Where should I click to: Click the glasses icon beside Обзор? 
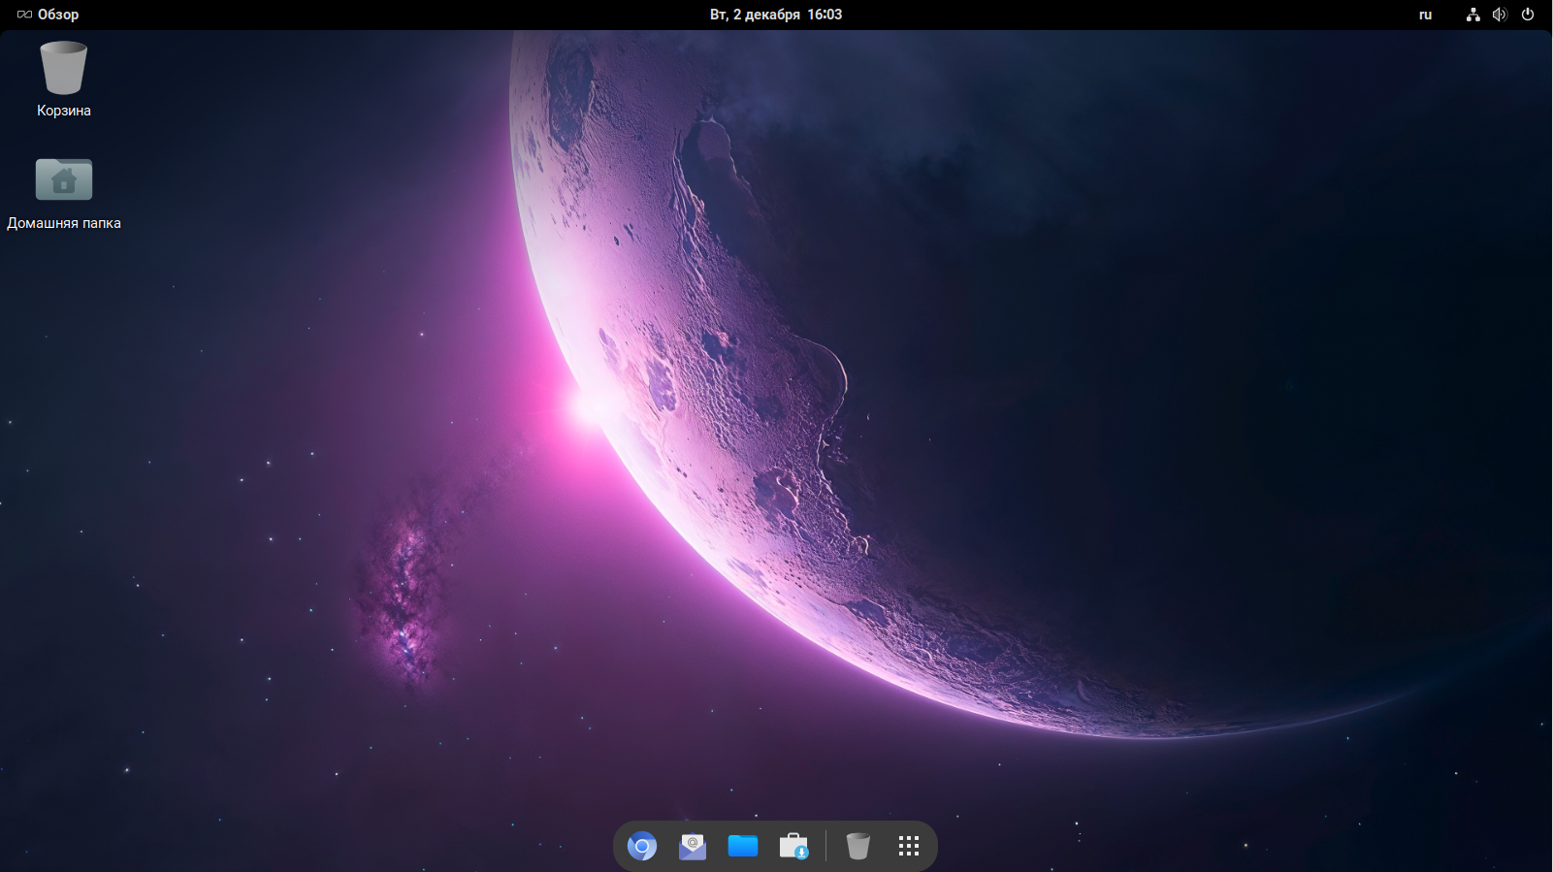[24, 15]
